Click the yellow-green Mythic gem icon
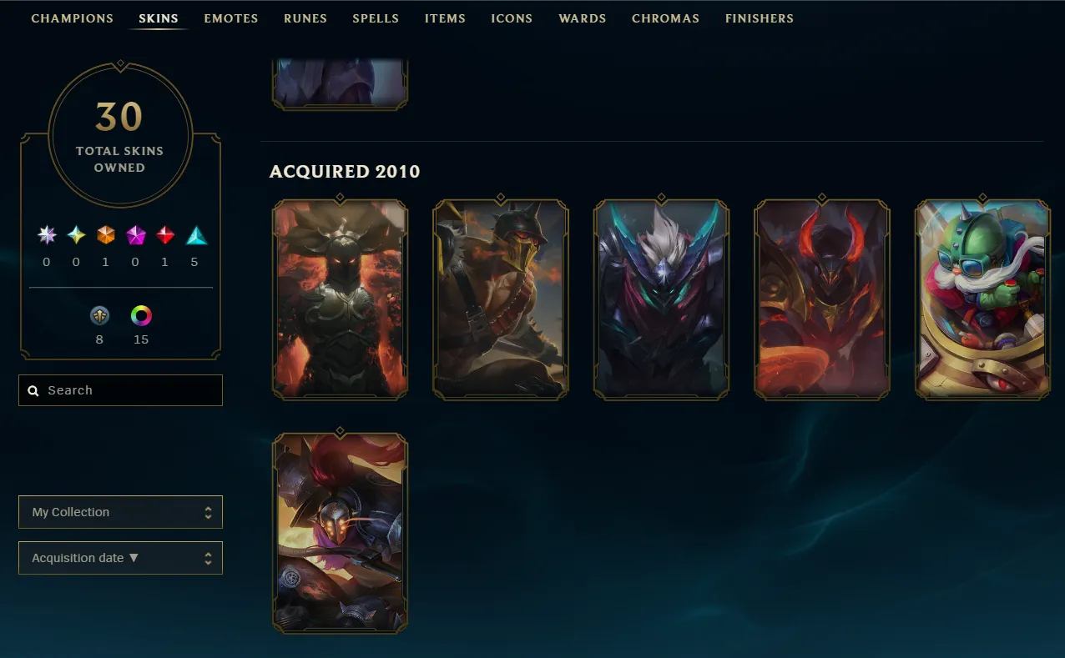Image resolution: width=1065 pixels, height=658 pixels. [77, 235]
